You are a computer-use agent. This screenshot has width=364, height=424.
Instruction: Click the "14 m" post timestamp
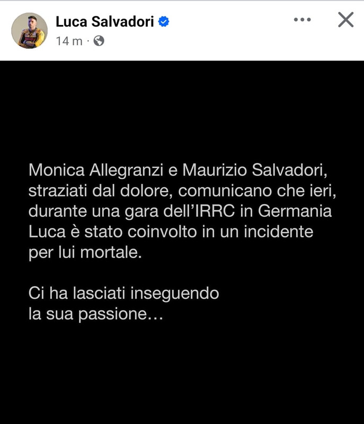(x=69, y=41)
